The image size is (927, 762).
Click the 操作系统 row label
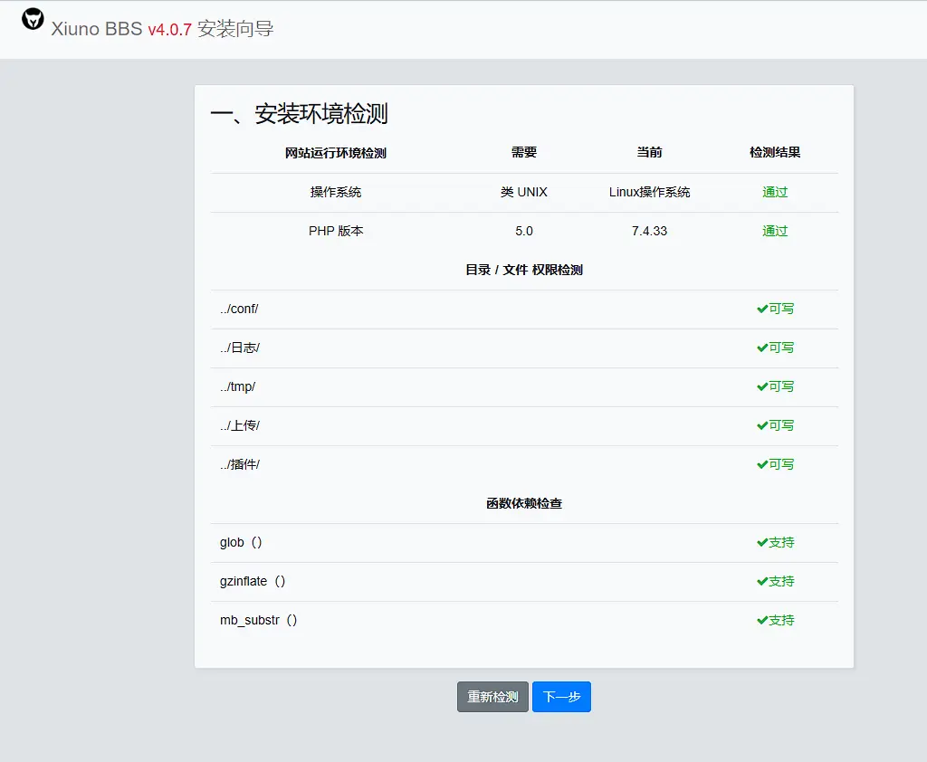coord(335,192)
